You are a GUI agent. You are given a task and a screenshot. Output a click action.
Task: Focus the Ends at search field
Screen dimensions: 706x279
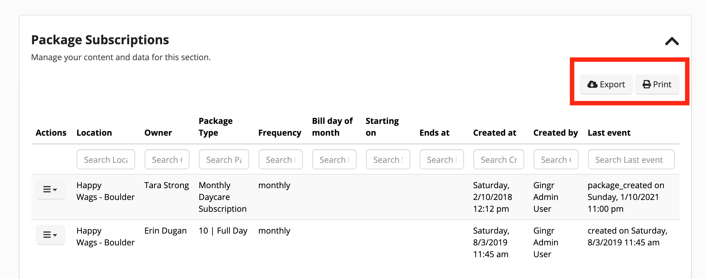(x=442, y=159)
